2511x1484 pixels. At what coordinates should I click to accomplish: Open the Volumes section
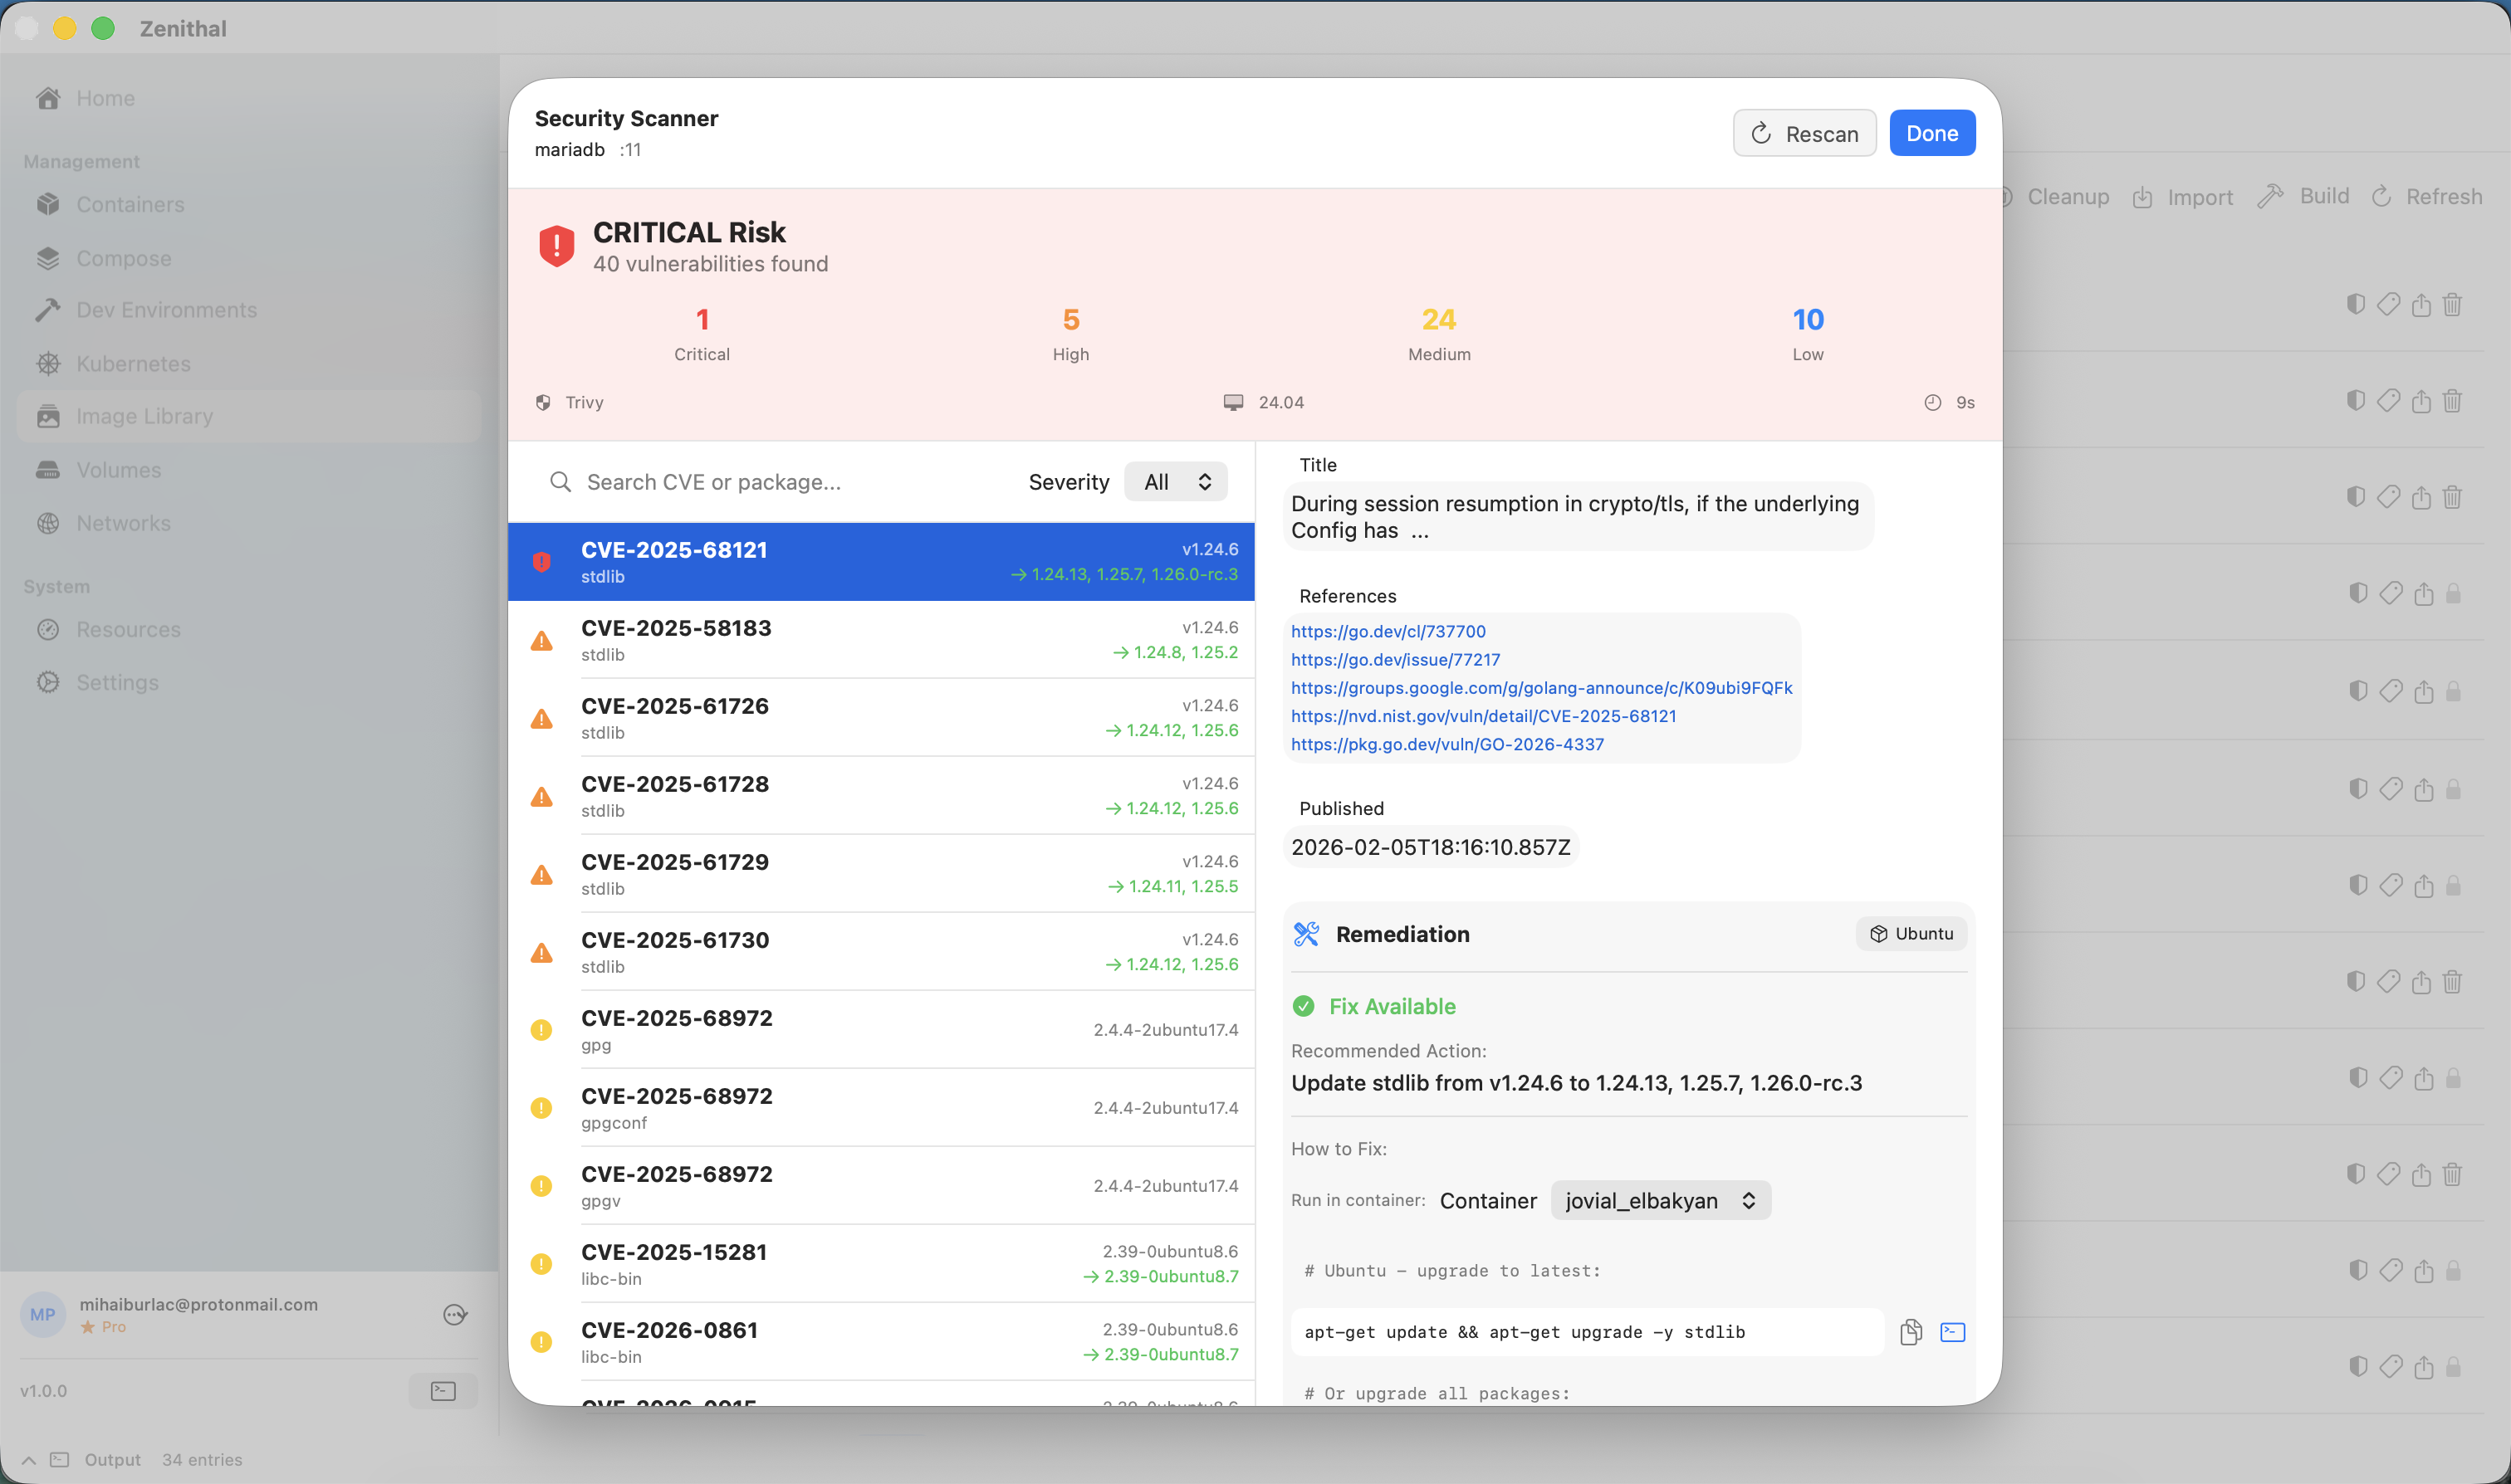[119, 469]
